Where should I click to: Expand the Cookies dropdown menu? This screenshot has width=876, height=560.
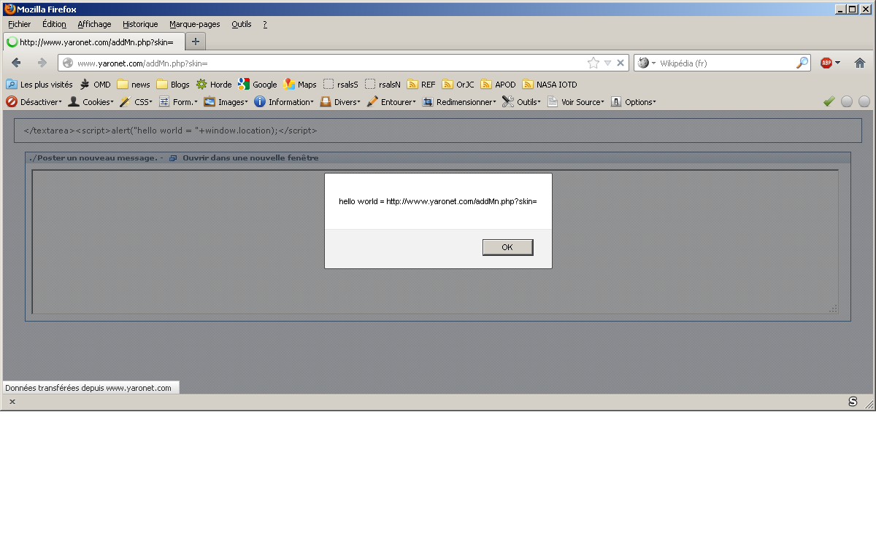[91, 102]
